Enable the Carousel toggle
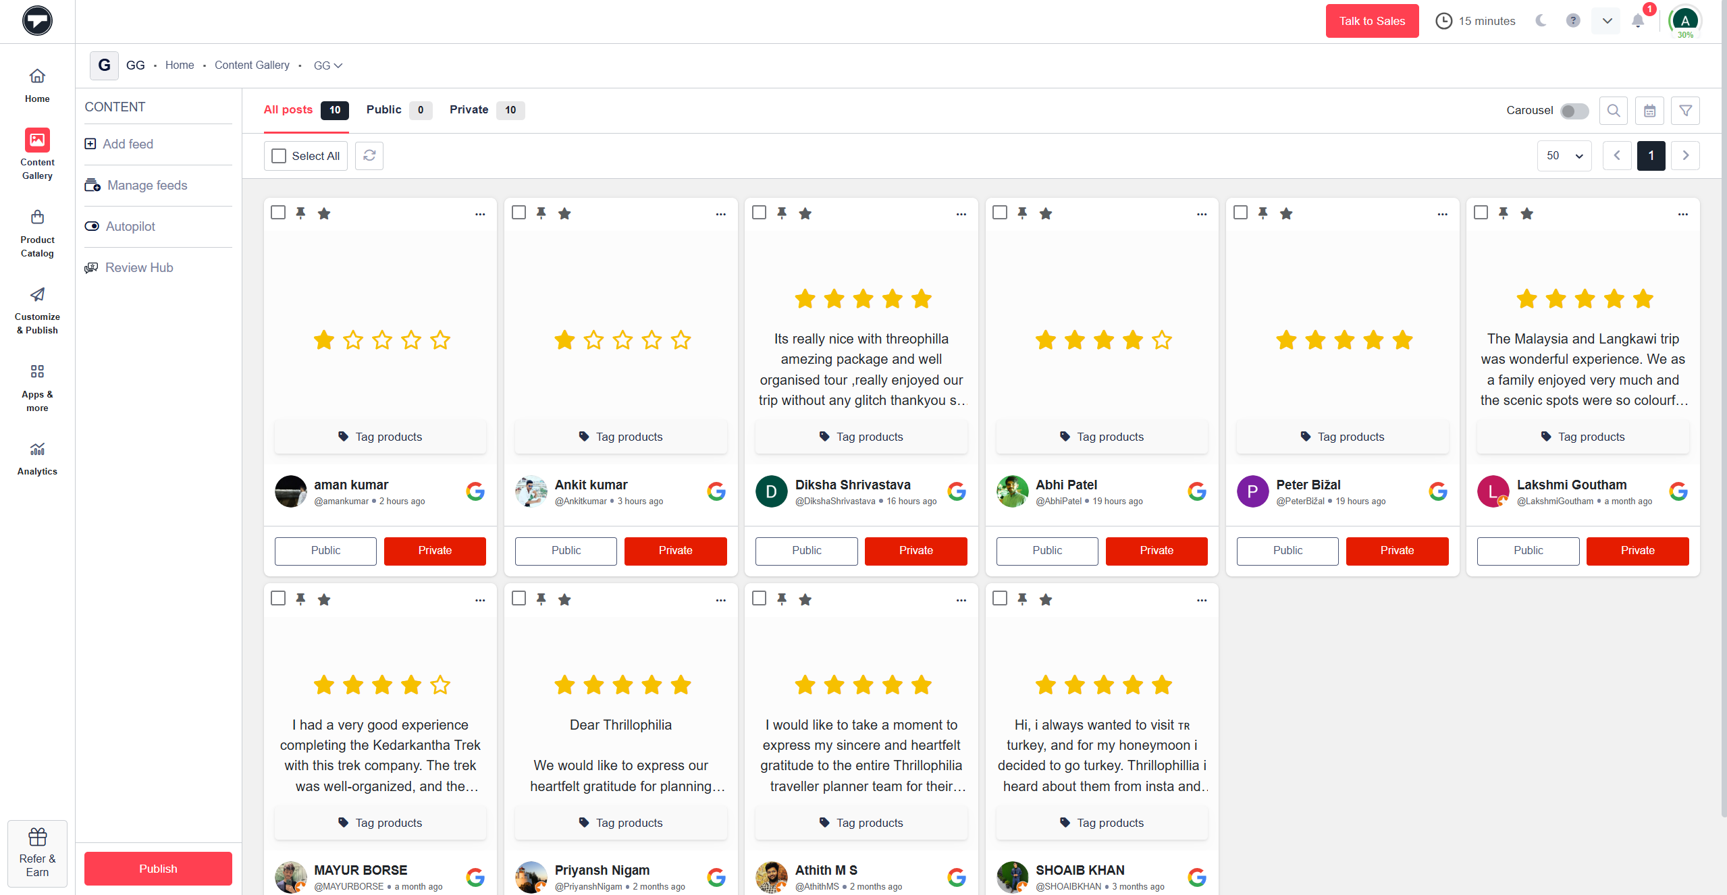This screenshot has height=895, width=1727. click(x=1574, y=111)
